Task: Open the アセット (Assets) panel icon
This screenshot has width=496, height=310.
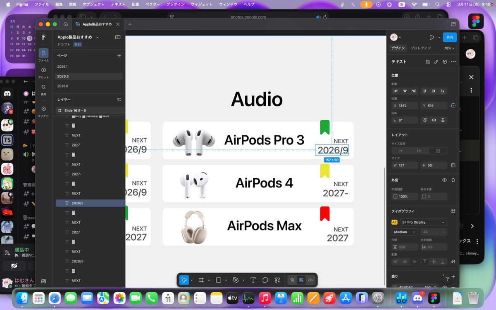Action: pyautogui.click(x=43, y=70)
